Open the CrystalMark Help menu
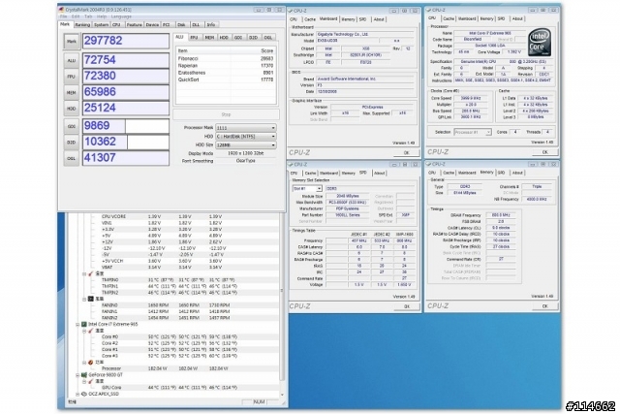Viewport: 620px width, 414px height. pyautogui.click(x=102, y=16)
